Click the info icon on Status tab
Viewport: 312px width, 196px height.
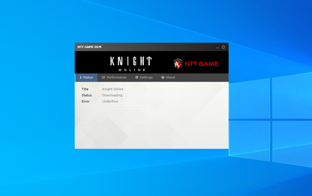pos(81,77)
